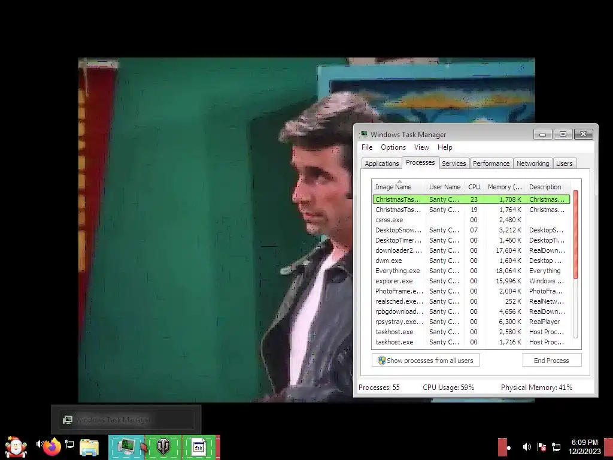
Task: Open the File menu
Action: click(x=367, y=147)
